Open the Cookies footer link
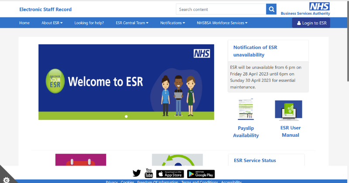The height and width of the screenshot is (183, 349). click(x=127, y=181)
